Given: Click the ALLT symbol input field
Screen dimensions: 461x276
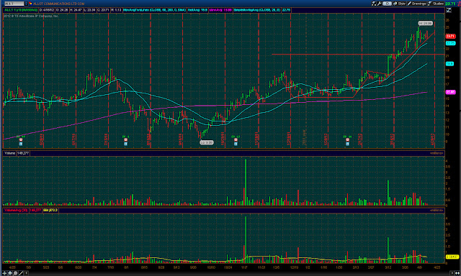Looking at the screenshot, I should point(14,4).
